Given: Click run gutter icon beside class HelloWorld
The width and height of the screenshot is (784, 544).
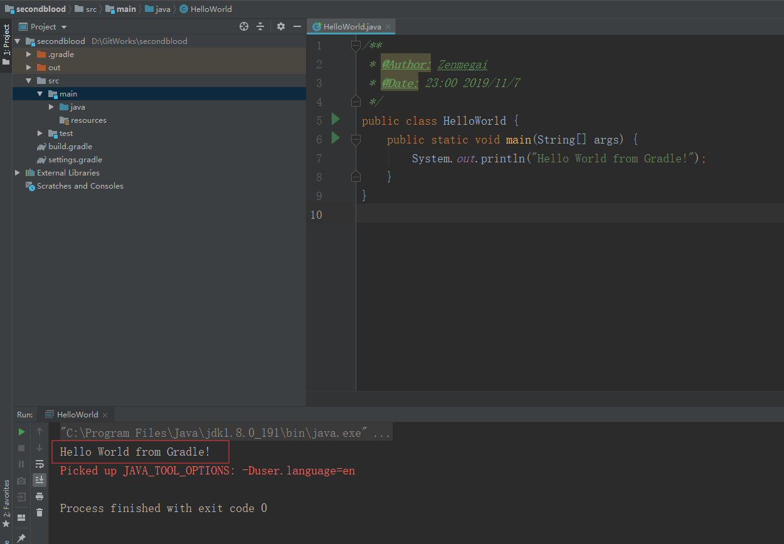Looking at the screenshot, I should point(336,119).
